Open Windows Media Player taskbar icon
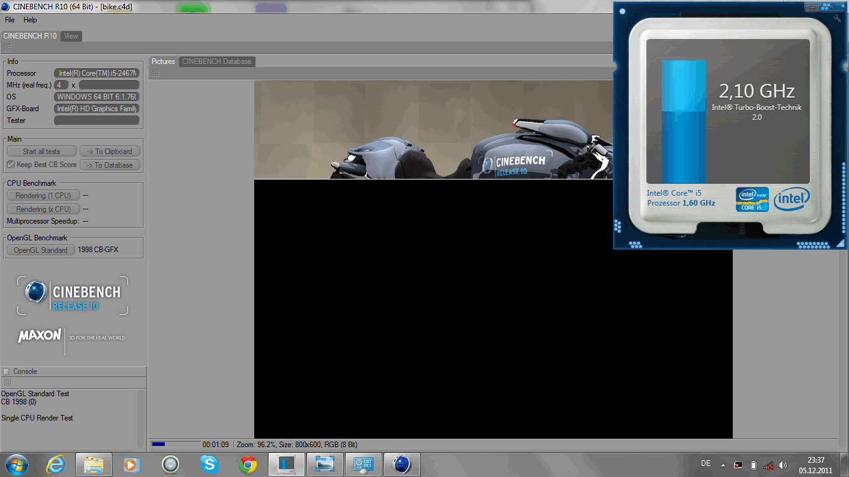 tap(132, 465)
